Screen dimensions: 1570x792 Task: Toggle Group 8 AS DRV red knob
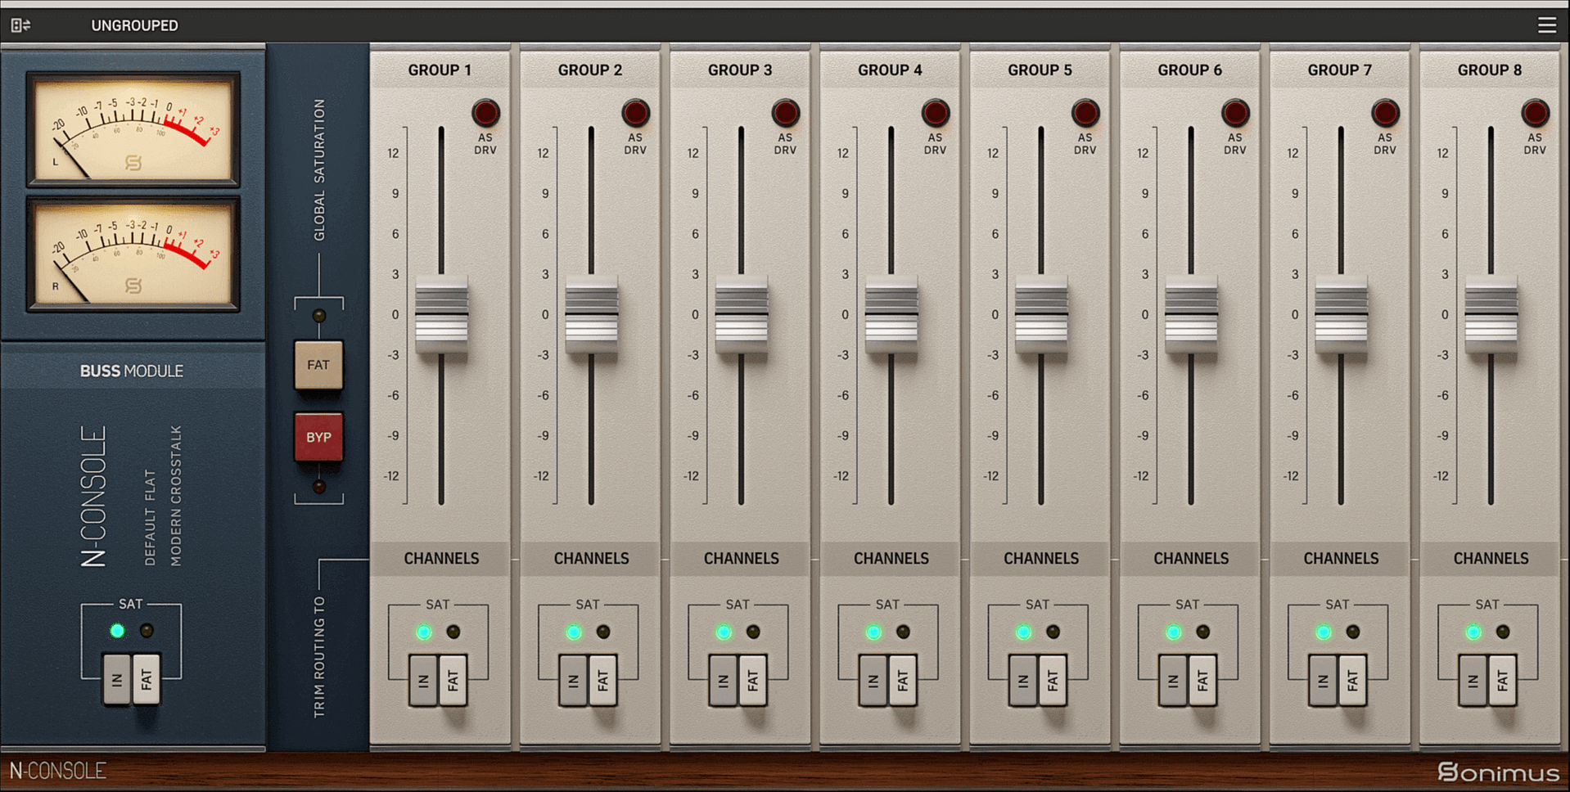[x=1535, y=113]
